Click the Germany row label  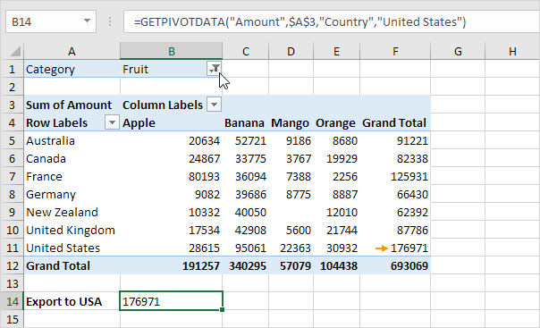tap(72, 194)
